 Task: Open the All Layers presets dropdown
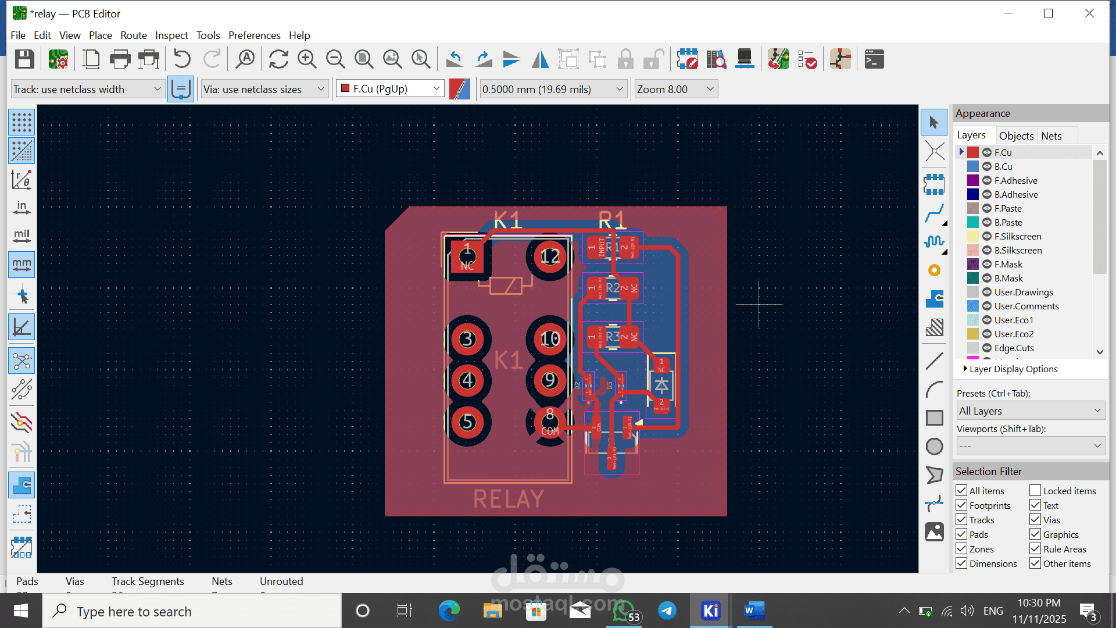coord(1030,411)
